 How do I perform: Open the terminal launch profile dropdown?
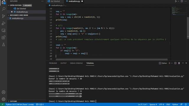click(172, 63)
